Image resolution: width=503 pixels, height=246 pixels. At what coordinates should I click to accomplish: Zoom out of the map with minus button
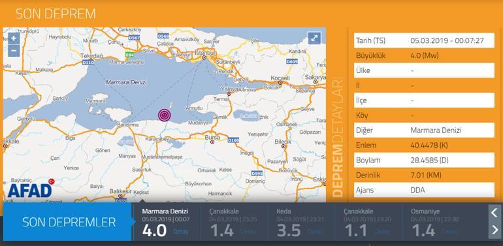click(14, 51)
